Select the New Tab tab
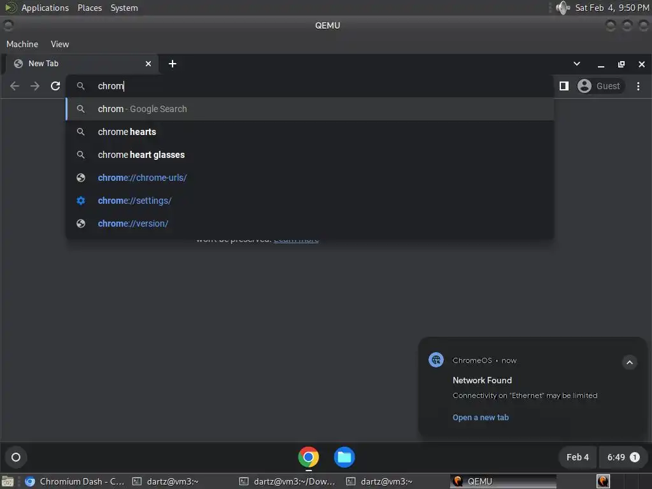 tap(83, 64)
